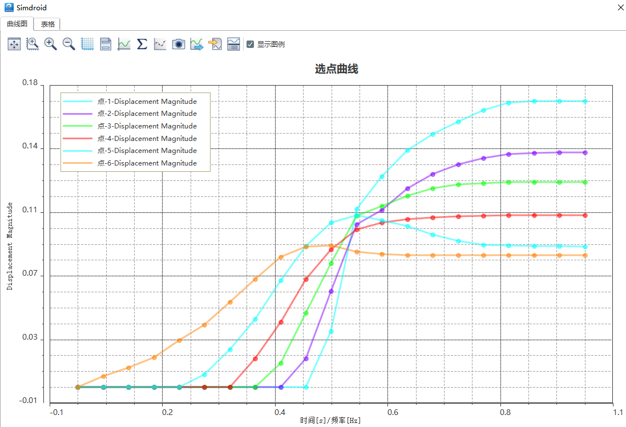Click the y-axis value 0.07
The height and width of the screenshot is (427, 626).
point(30,273)
